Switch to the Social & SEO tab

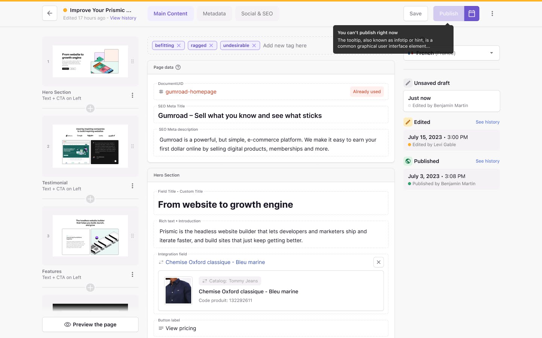click(257, 14)
